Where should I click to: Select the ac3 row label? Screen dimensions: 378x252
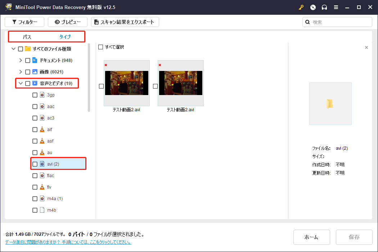[x=51, y=118]
